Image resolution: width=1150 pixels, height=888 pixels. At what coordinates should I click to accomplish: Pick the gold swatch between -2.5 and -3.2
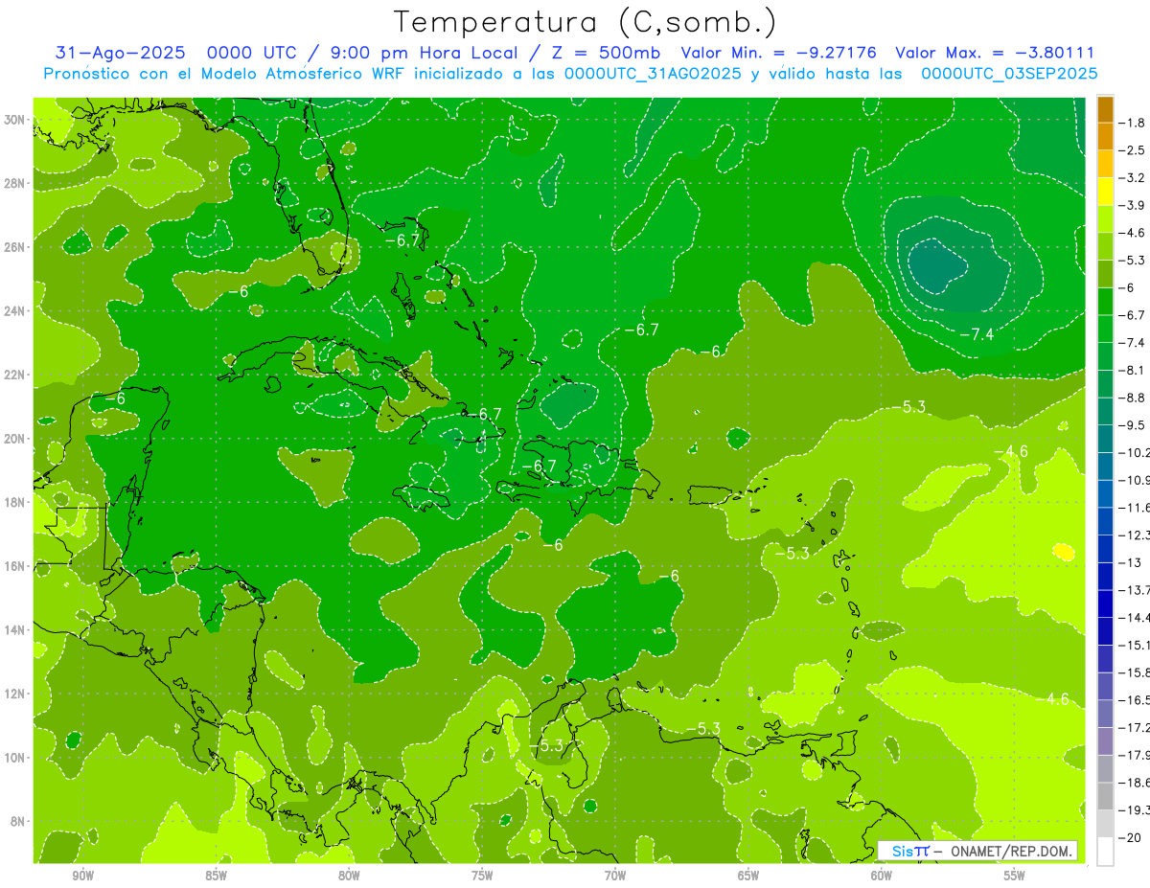tap(1105, 164)
